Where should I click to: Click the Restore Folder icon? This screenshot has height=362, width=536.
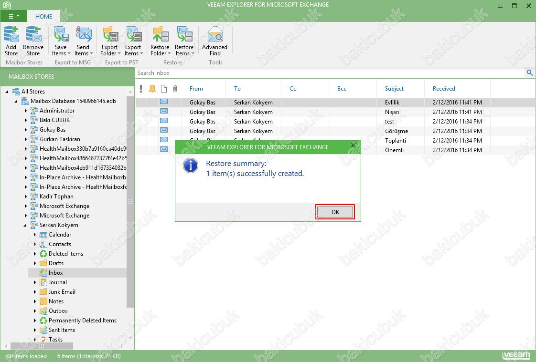[161, 34]
